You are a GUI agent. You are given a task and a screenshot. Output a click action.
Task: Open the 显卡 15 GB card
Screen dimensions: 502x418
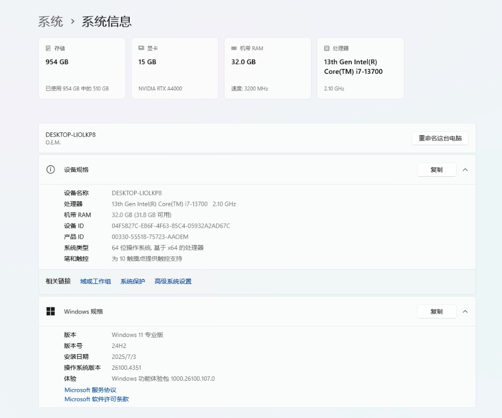pyautogui.click(x=175, y=68)
